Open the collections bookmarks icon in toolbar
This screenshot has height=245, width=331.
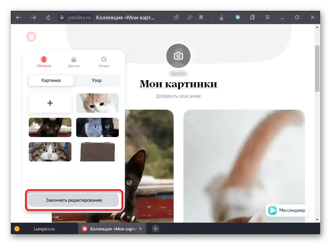coord(252,17)
